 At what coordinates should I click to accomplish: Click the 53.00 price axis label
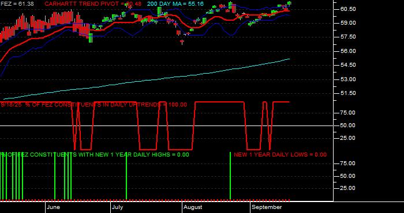tap(348, 79)
